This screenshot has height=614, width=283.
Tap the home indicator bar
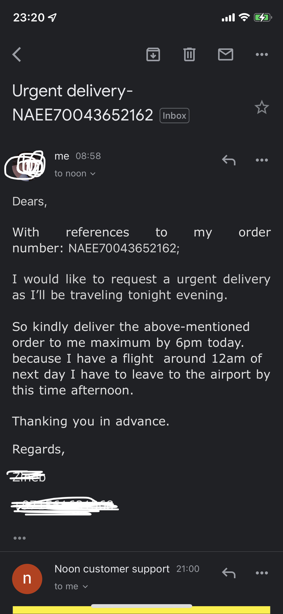click(x=141, y=606)
